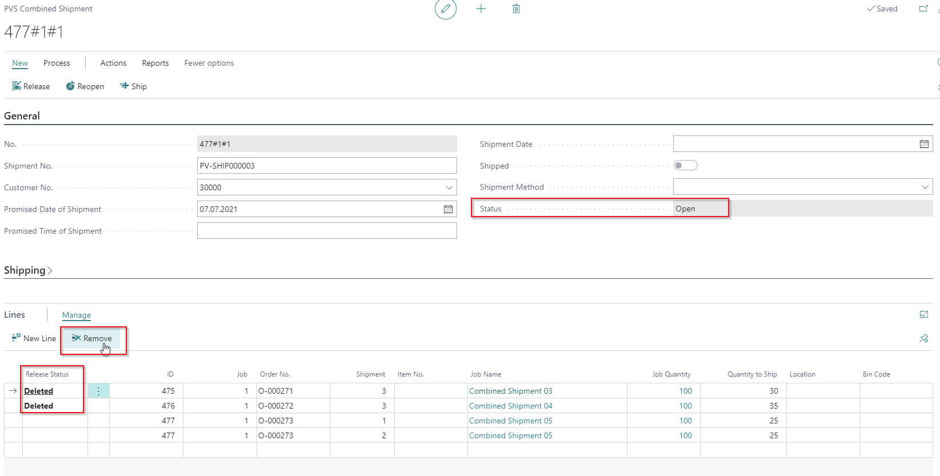Image resolution: width=940 pixels, height=476 pixels.
Task: Expand Lines part to full view icon
Action: tap(924, 314)
